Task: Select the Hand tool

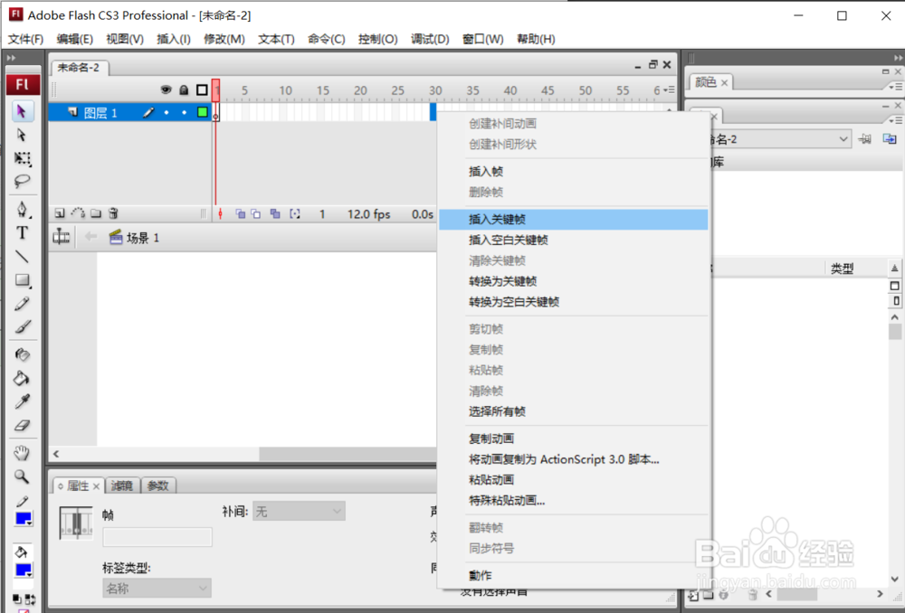Action: (x=22, y=453)
